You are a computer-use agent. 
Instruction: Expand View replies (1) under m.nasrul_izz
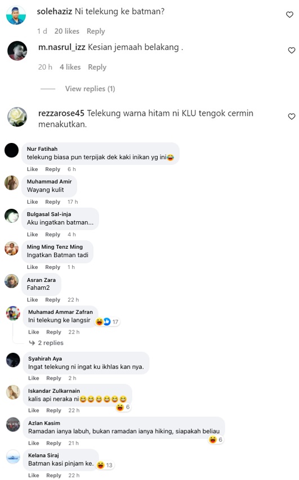[90, 89]
